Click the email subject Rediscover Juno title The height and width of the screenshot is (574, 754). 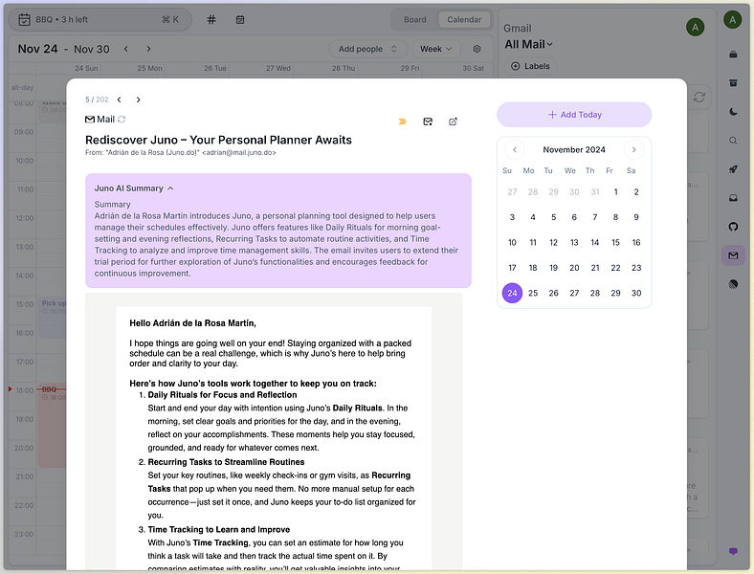coord(218,140)
